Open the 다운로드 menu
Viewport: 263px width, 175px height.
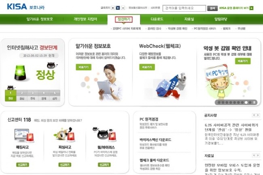click(x=157, y=19)
